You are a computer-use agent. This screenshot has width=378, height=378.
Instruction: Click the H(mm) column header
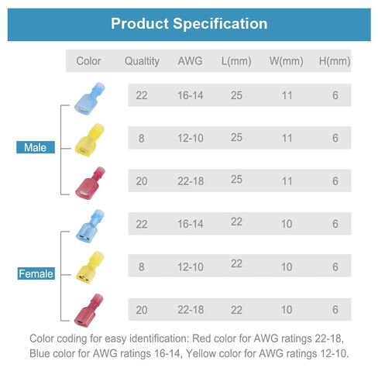(335, 61)
